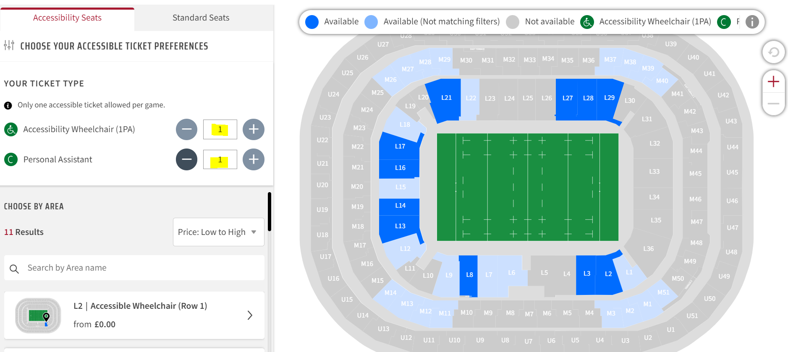Switch to the Standard Seats tab
This screenshot has width=788, height=352.
coord(201,18)
